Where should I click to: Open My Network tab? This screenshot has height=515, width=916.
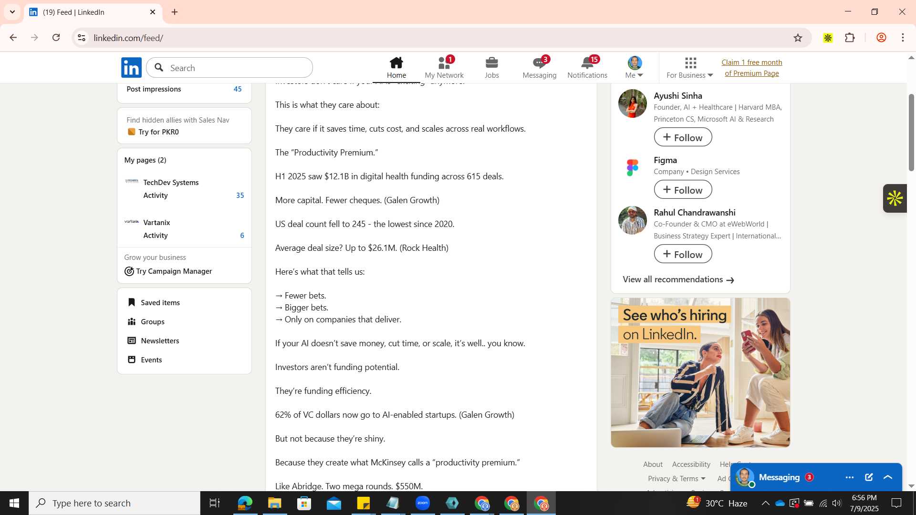444,68
